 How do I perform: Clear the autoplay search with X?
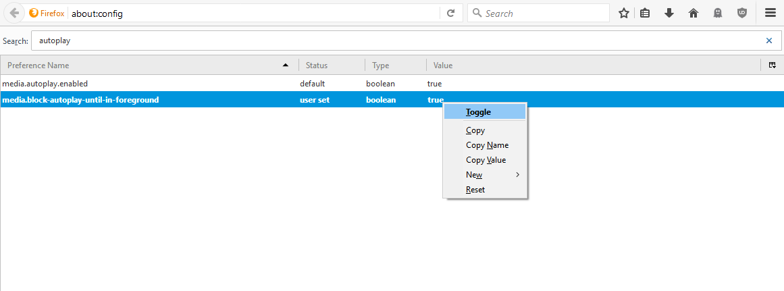pyautogui.click(x=769, y=41)
